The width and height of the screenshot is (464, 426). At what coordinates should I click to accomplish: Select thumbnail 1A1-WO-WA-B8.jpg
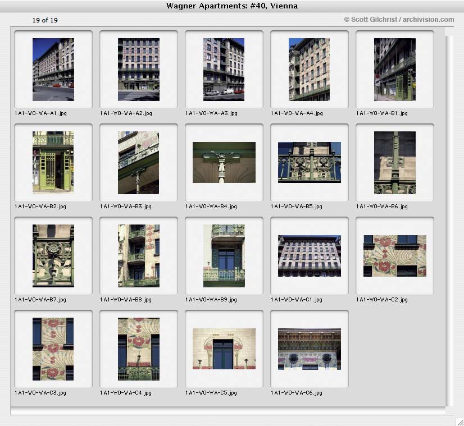139,256
